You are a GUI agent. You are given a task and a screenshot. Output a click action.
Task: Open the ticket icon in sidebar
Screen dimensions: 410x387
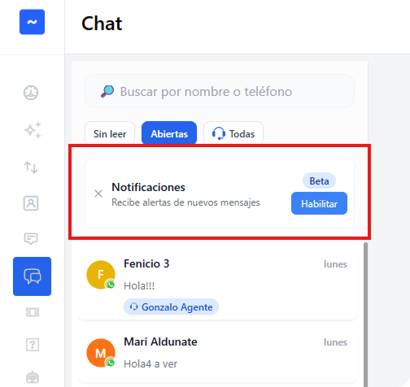[33, 312]
